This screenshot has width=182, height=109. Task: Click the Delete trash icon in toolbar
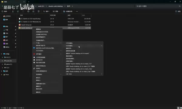39,11
